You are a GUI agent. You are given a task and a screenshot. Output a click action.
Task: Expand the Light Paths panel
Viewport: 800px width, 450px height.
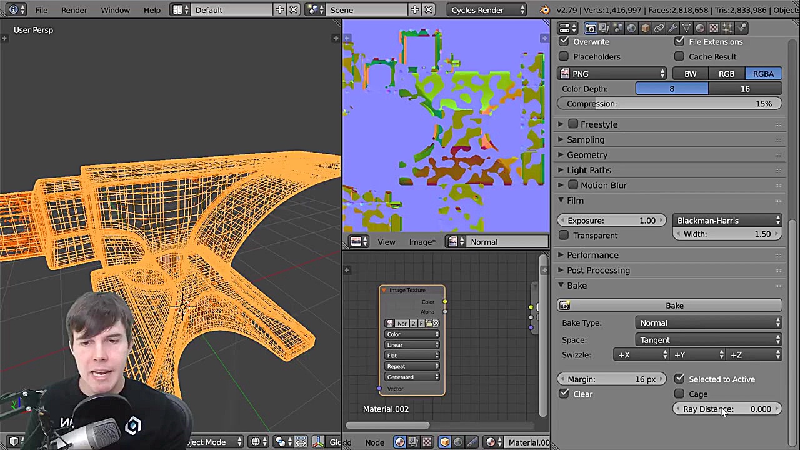[589, 170]
